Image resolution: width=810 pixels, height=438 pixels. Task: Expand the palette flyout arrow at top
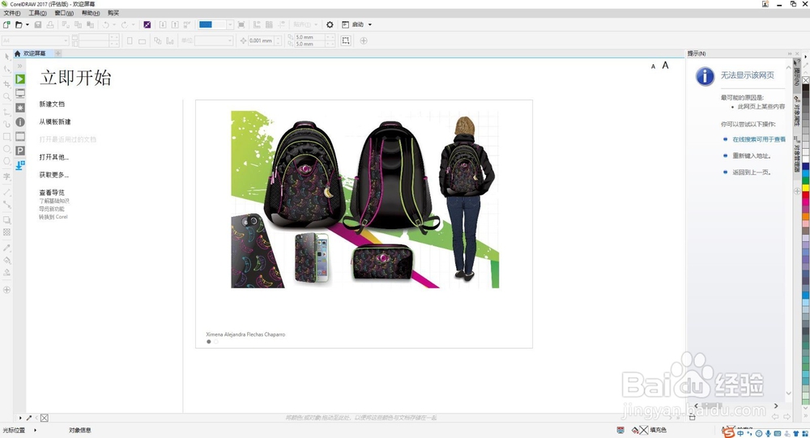coord(805,57)
